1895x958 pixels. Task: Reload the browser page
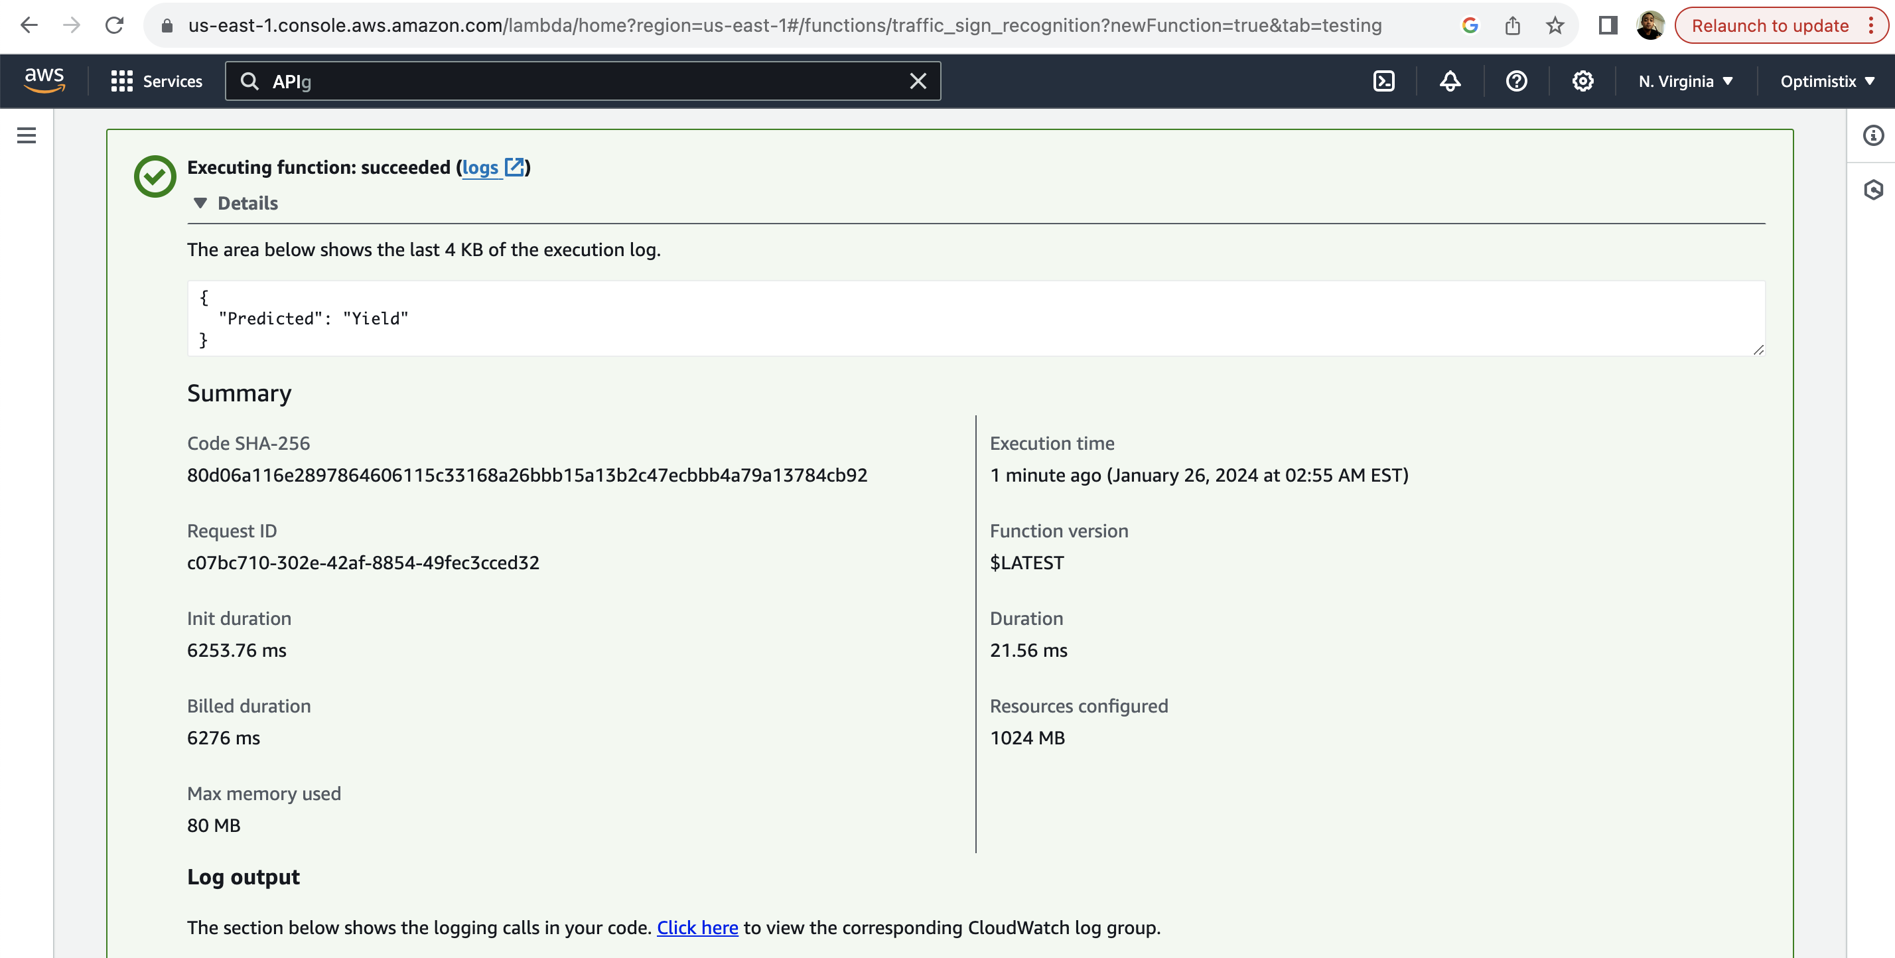pyautogui.click(x=114, y=26)
